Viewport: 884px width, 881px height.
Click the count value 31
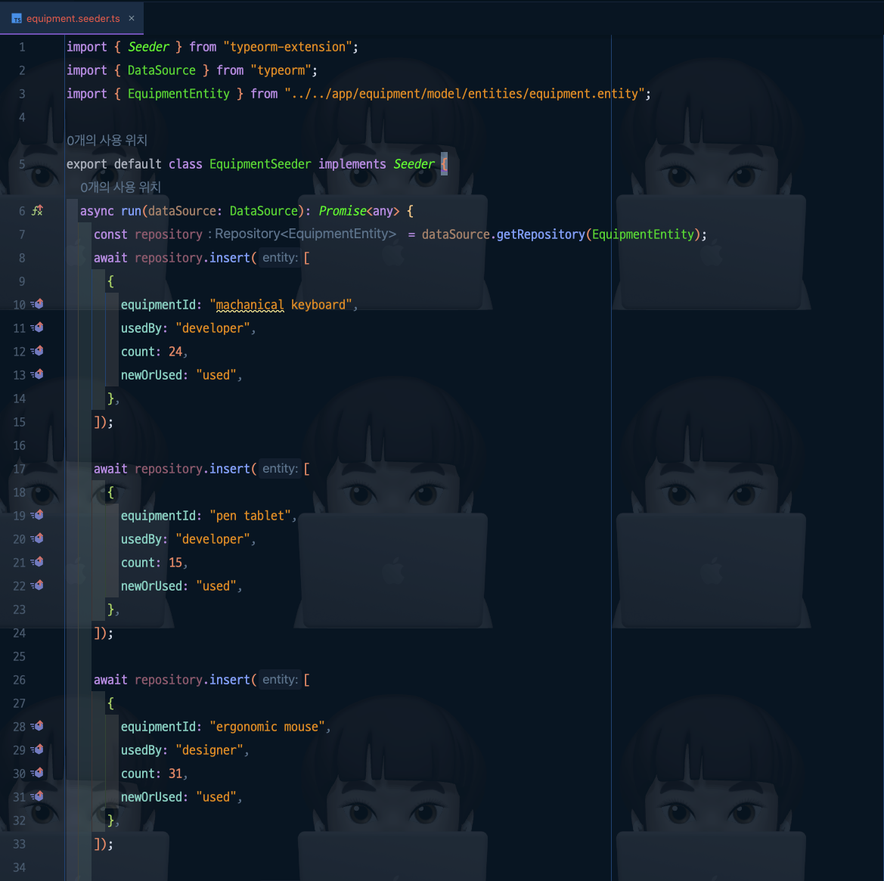click(175, 774)
